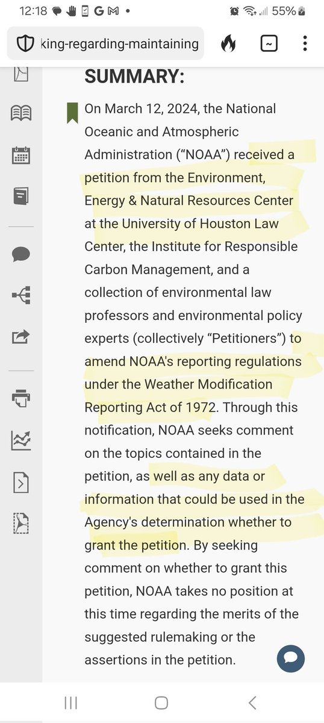Open the document statistics chart sidebar icon
Viewport: 324px width, 723px height.
(x=22, y=440)
